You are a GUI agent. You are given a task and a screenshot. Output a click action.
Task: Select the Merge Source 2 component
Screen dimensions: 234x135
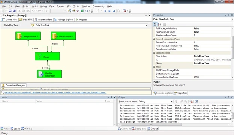(x=63, y=36)
